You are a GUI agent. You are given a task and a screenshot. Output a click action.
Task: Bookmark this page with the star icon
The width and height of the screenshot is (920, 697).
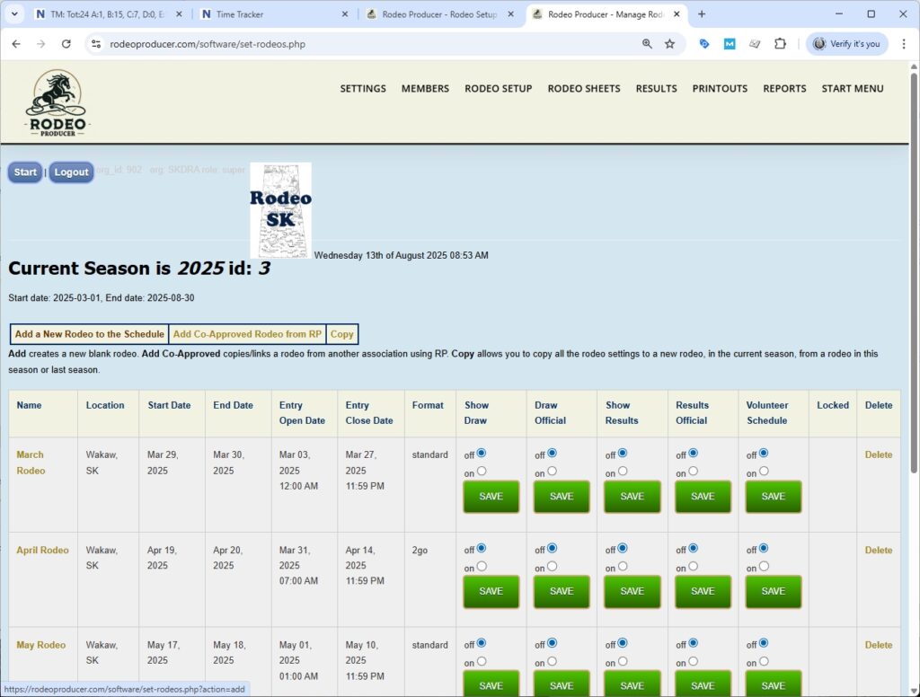pyautogui.click(x=669, y=44)
